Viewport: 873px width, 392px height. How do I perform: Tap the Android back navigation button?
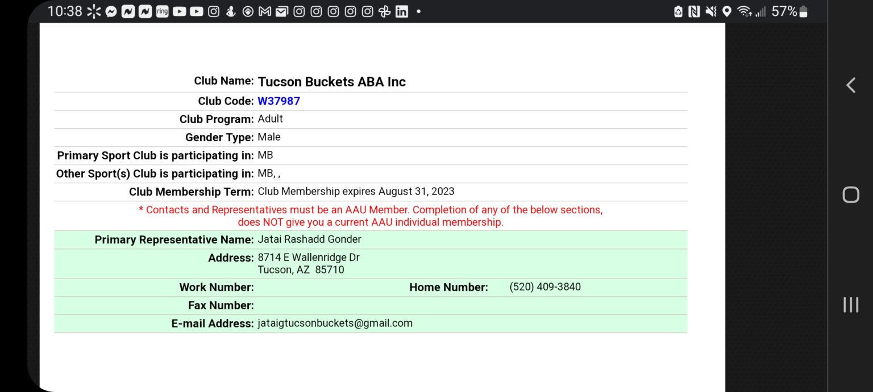pos(851,85)
